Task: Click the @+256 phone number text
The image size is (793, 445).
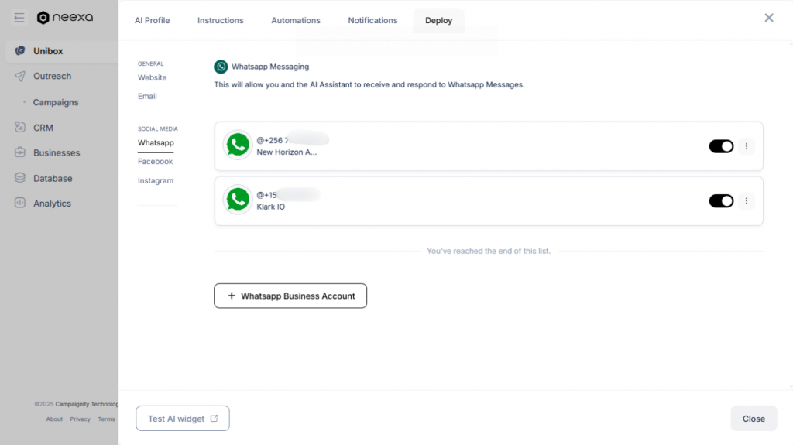Action: click(273, 141)
